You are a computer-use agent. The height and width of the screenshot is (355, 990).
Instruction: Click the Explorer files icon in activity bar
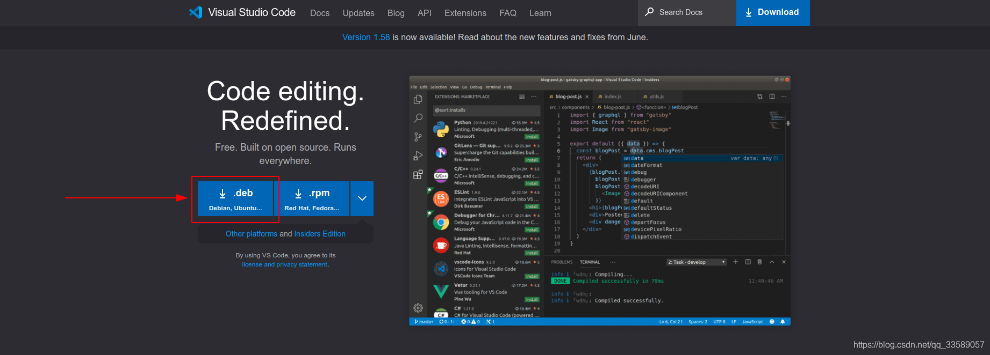[418, 99]
